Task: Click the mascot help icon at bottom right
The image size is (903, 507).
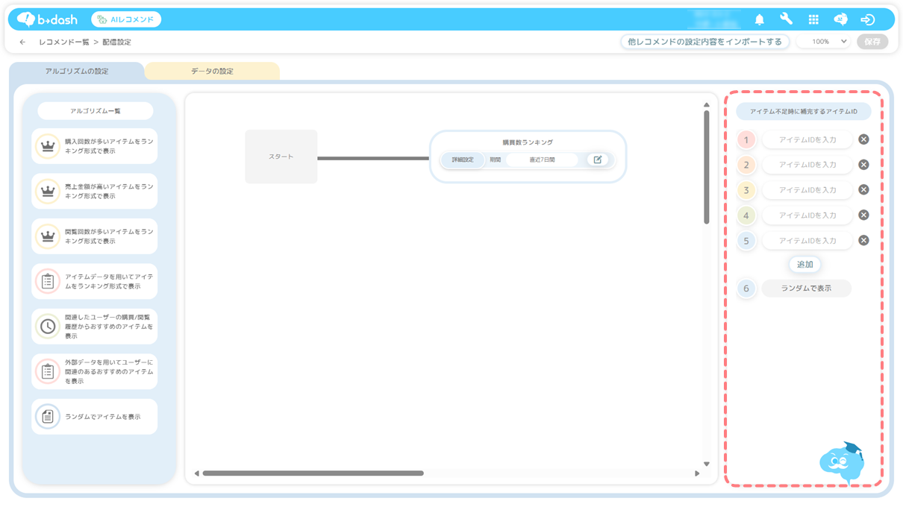Action: pos(842,462)
